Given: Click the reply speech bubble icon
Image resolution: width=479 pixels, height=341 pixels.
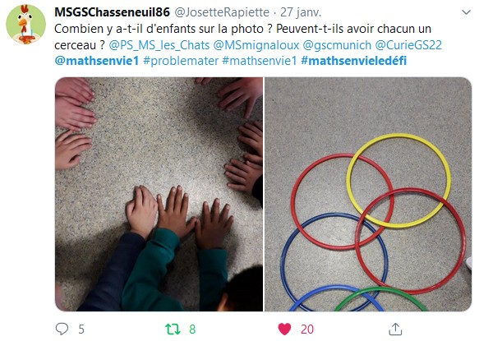Looking at the screenshot, I should (x=62, y=329).
